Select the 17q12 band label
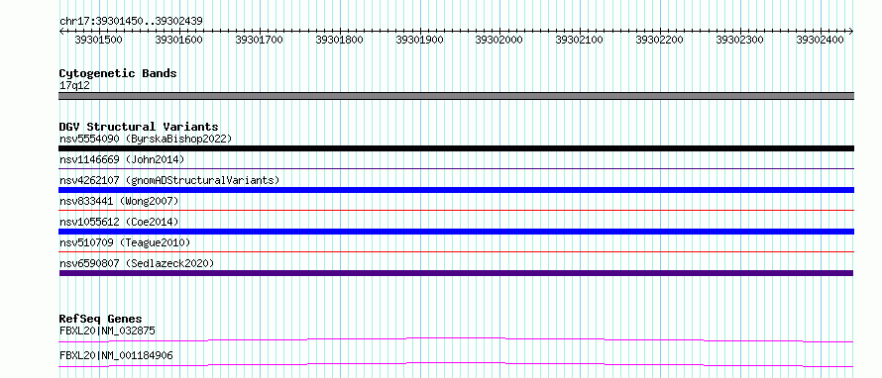 click(74, 86)
